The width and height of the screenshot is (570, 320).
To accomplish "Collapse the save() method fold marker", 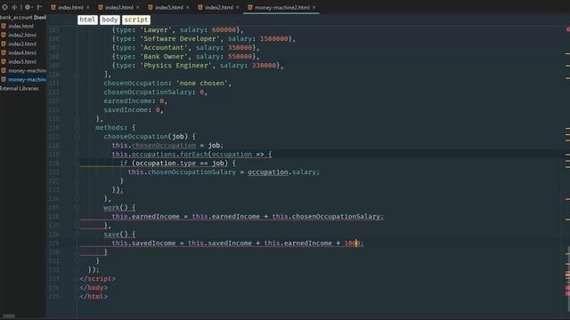I will coord(77,235).
